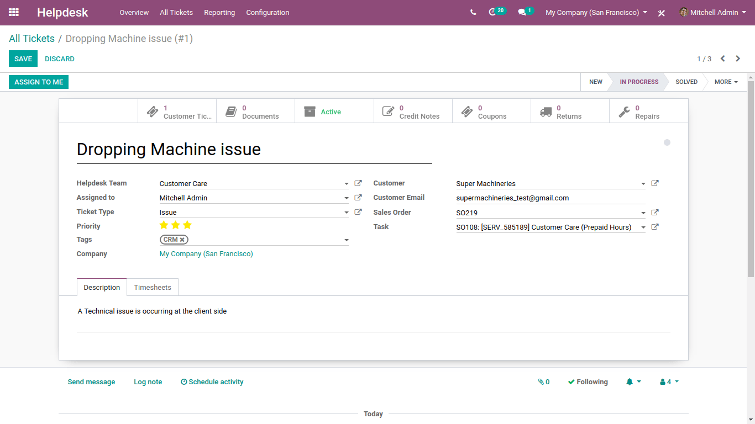Open external link for Assigned to
The image size is (755, 424).
coord(358,198)
